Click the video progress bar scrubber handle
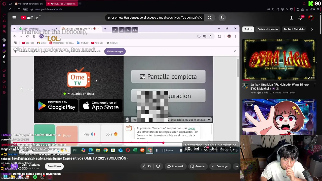 pos(163,143)
